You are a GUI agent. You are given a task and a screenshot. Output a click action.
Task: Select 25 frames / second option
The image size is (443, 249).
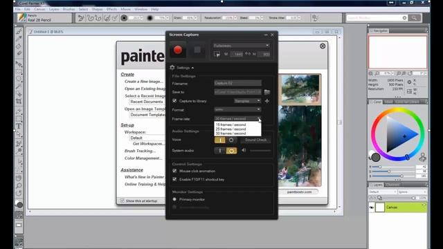(230, 129)
